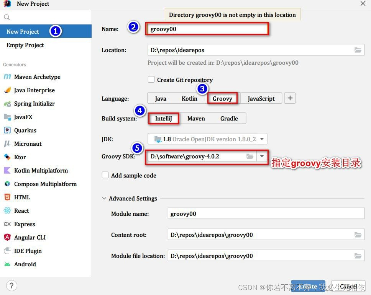The height and width of the screenshot is (295, 371).
Task: Click the HTML5 shield icon
Action: (7, 197)
